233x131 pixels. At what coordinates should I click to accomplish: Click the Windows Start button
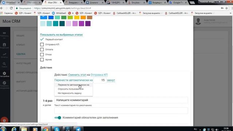pos(3,129)
